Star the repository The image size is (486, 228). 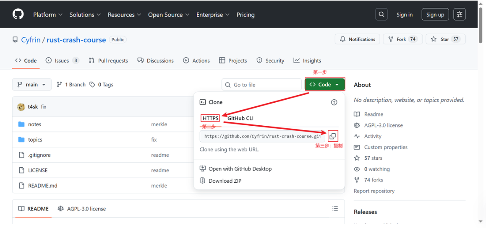point(445,39)
